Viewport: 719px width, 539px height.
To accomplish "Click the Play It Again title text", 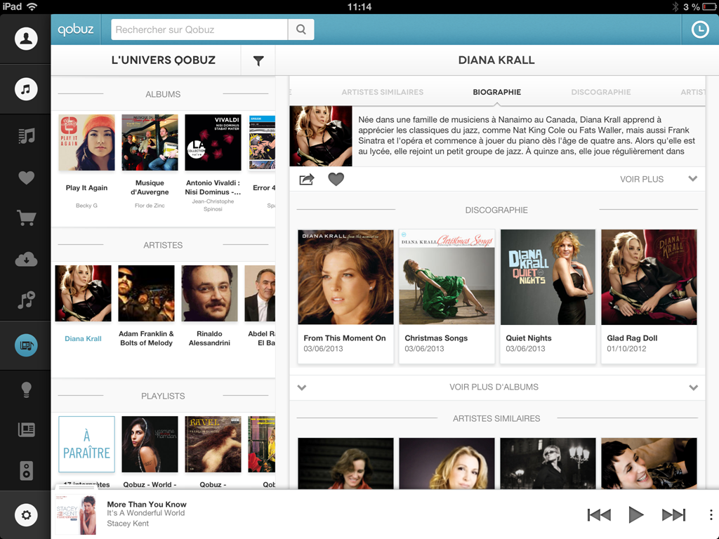I will point(86,188).
